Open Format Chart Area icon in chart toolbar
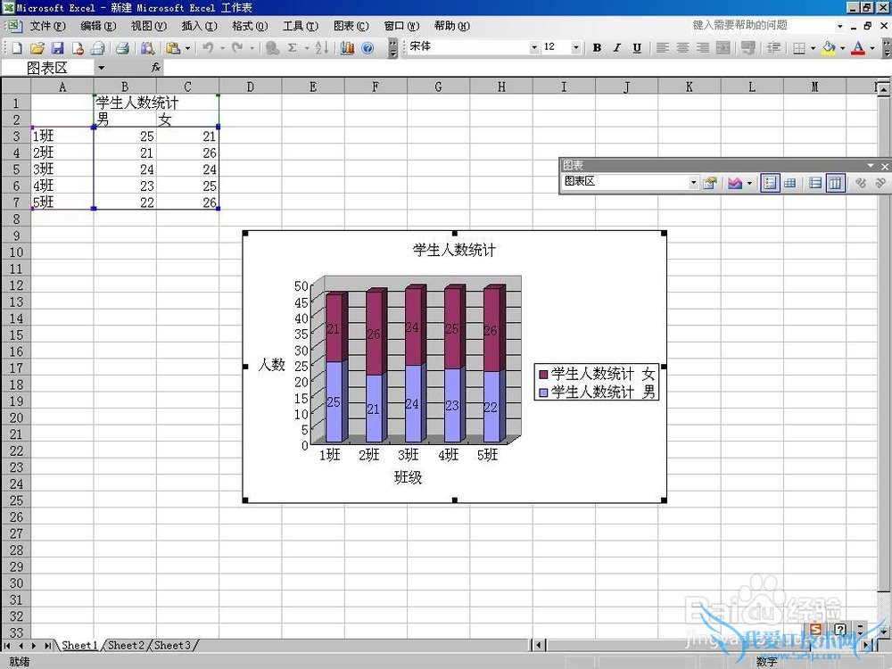Viewport: 892px width, 669px height. click(x=709, y=183)
